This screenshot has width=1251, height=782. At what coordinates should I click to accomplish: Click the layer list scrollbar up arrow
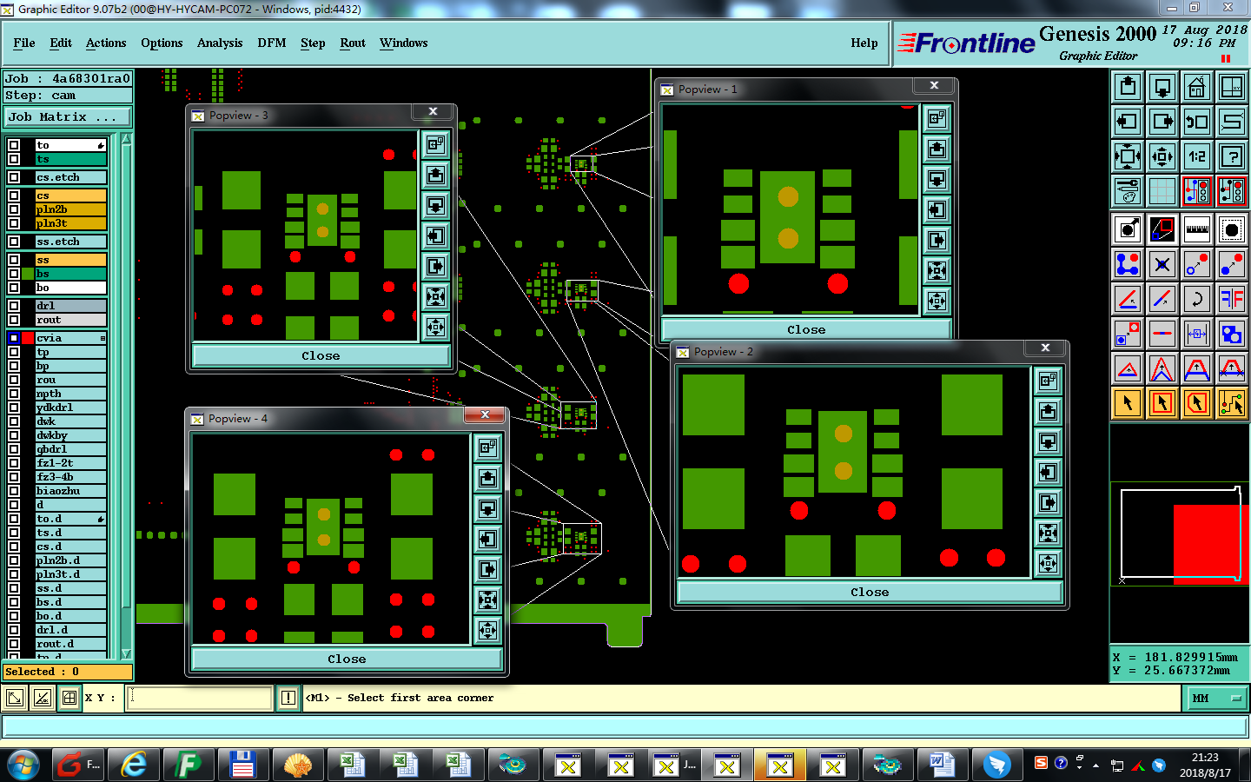coord(126,139)
